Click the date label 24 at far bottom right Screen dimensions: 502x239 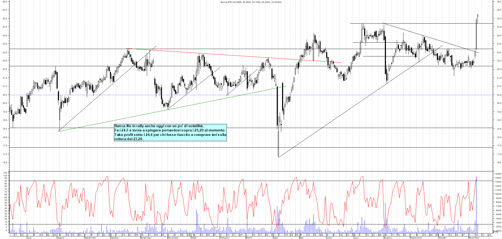point(489,235)
